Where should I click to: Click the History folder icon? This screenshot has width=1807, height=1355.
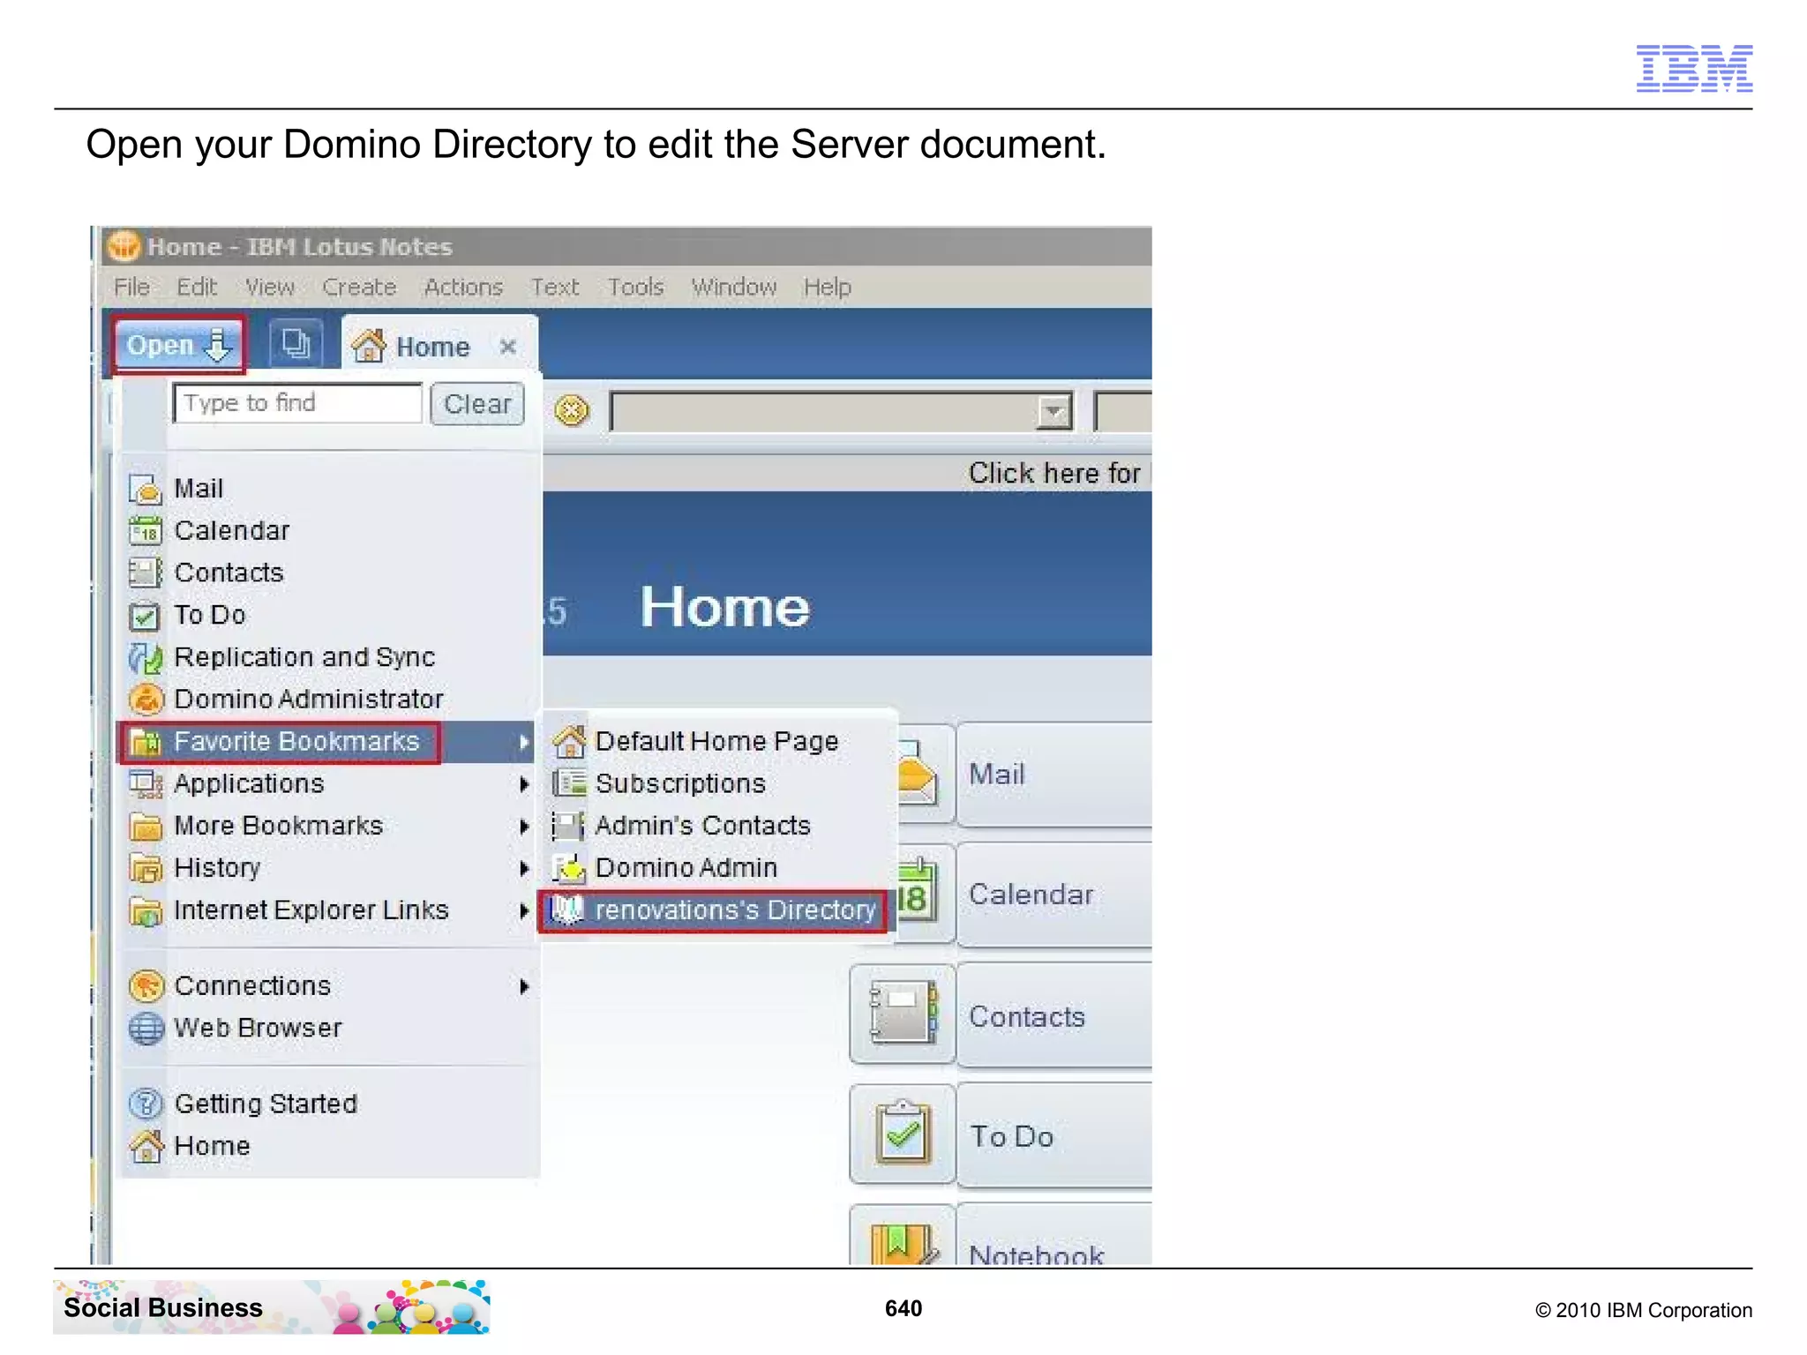[146, 868]
